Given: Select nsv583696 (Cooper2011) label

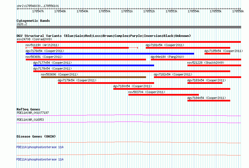Looking at the screenshot, I should (x=59, y=74).
